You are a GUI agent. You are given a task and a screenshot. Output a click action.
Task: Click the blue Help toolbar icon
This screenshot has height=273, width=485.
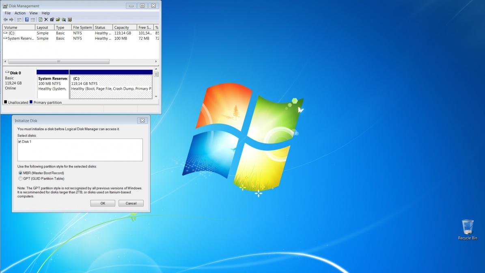click(27, 19)
